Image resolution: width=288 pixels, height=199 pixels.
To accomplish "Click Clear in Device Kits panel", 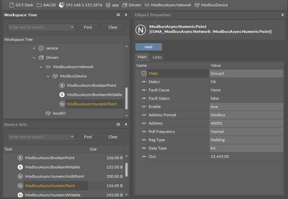I will tap(113, 137).
